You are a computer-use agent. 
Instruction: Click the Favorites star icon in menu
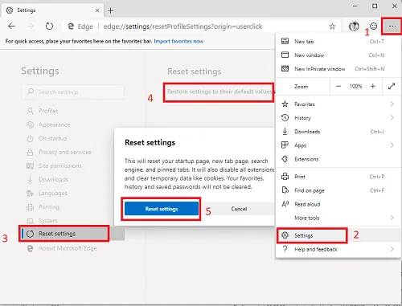(x=285, y=104)
